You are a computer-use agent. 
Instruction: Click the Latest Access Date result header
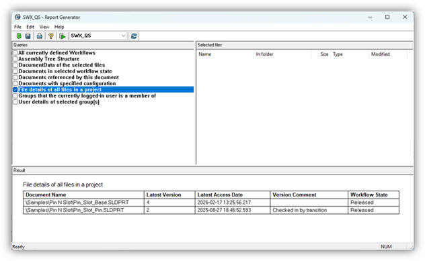pos(233,195)
